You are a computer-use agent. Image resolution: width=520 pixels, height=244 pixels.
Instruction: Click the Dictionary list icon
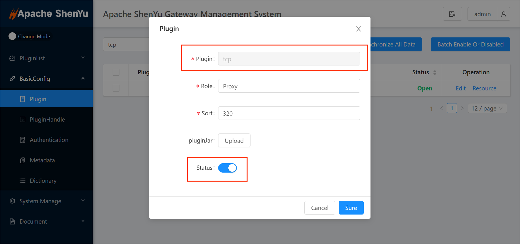point(23,181)
